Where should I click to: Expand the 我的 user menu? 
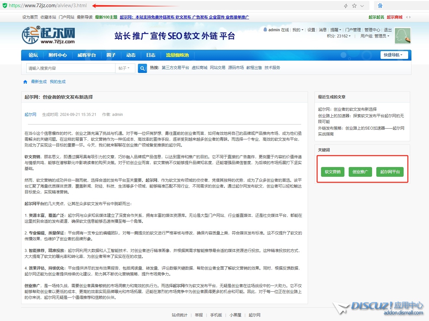click(x=298, y=30)
